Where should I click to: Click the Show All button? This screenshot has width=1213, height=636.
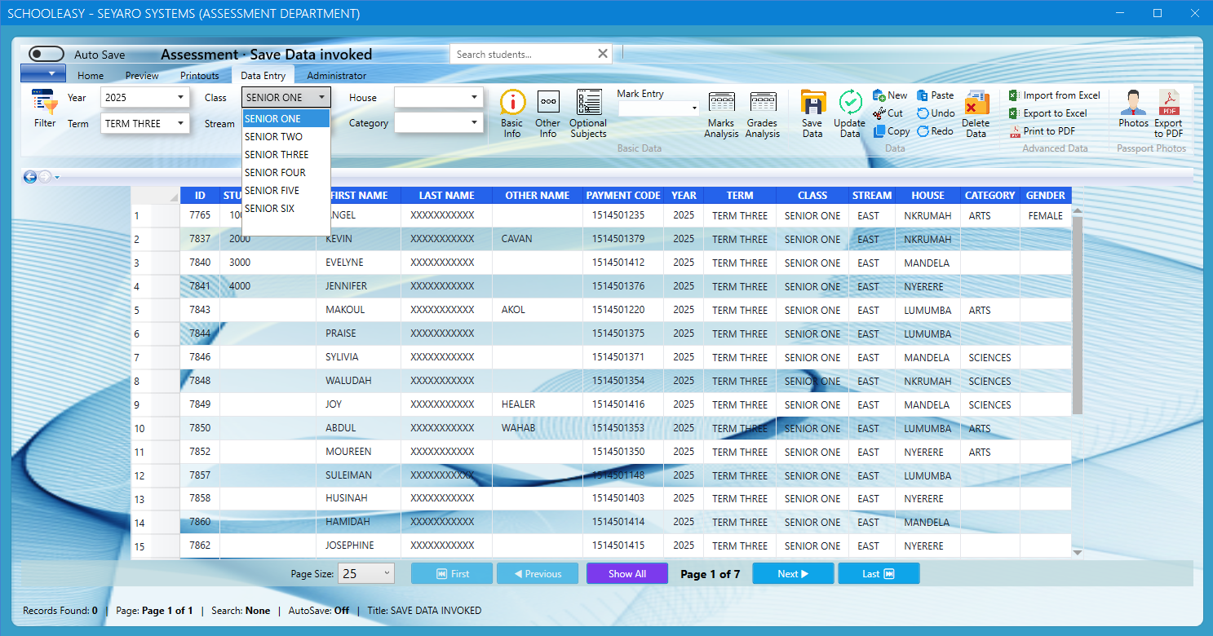pos(626,573)
